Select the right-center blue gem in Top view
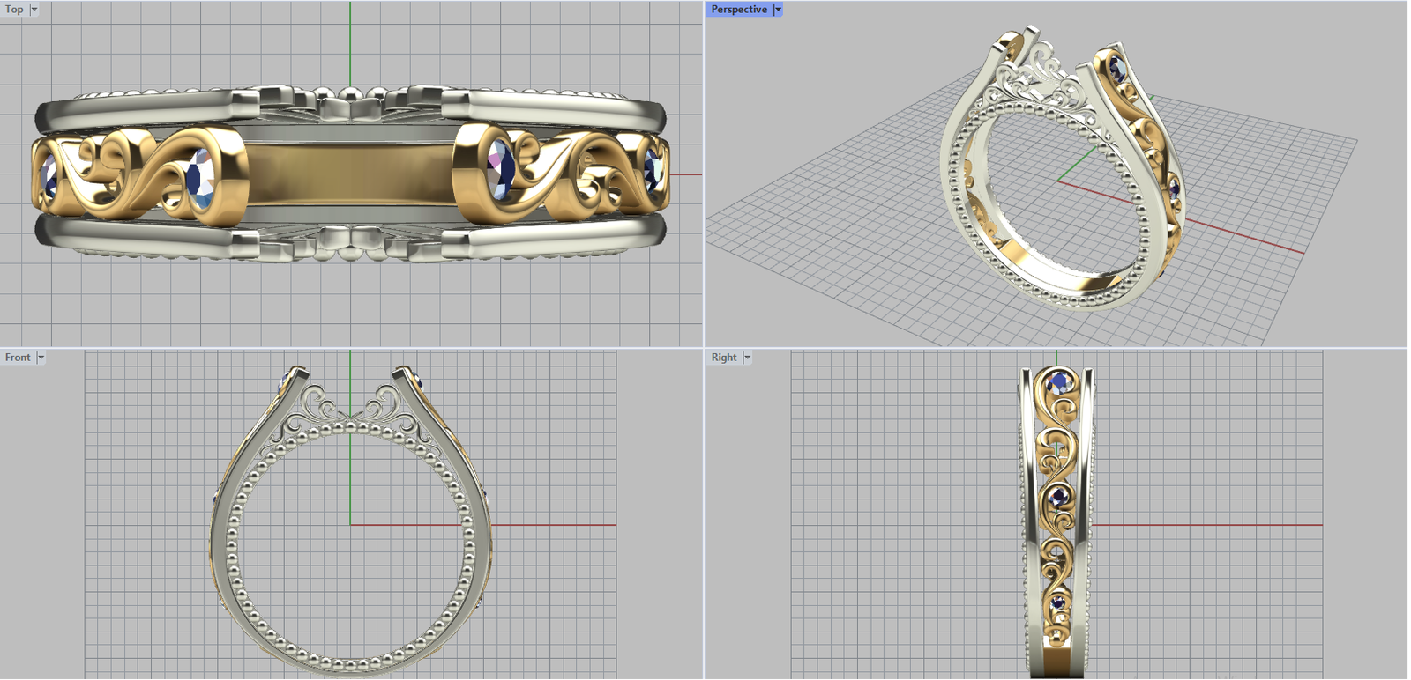This screenshot has width=1411, height=680. pos(500,166)
